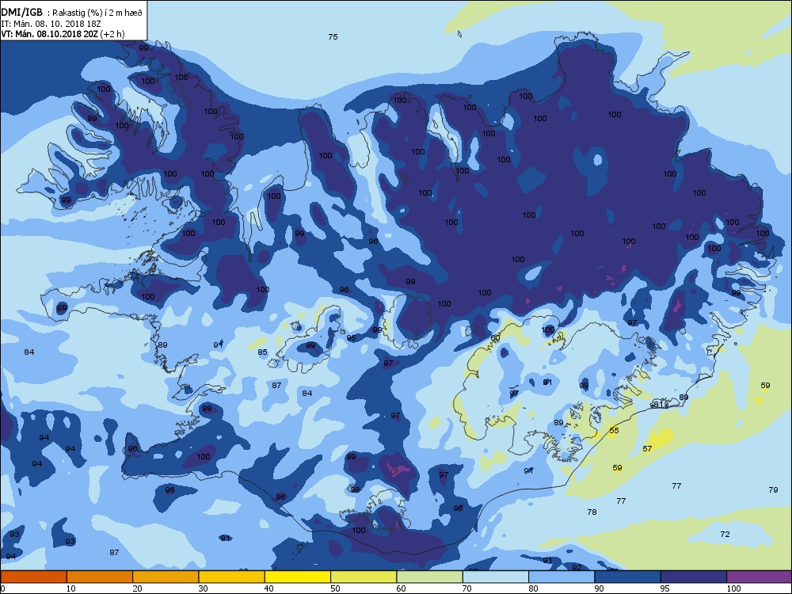792x594 pixels.
Task: Click the purple legend swatch above 100
Action: 760,577
